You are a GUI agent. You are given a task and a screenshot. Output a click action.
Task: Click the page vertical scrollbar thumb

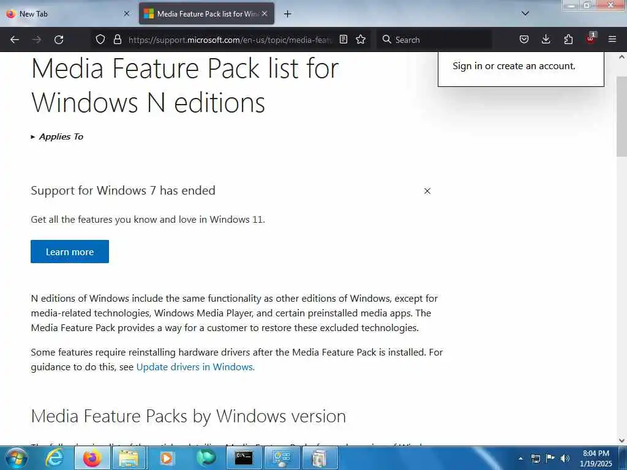click(x=621, y=116)
